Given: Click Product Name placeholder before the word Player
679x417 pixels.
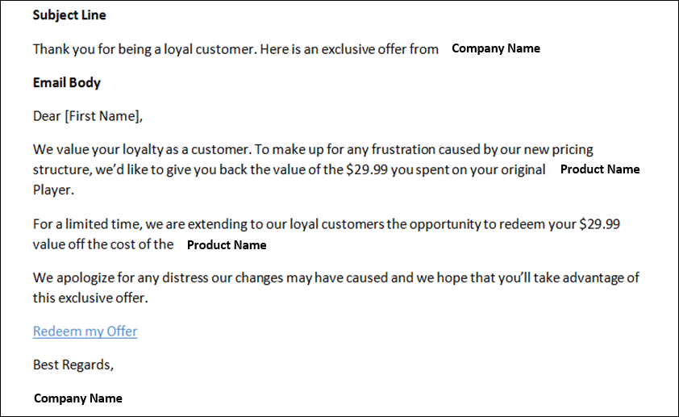Looking at the screenshot, I should click(x=599, y=169).
